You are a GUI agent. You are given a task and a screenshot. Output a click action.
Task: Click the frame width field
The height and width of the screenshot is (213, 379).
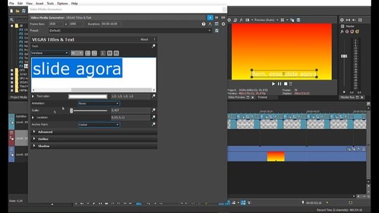[x=55, y=24]
